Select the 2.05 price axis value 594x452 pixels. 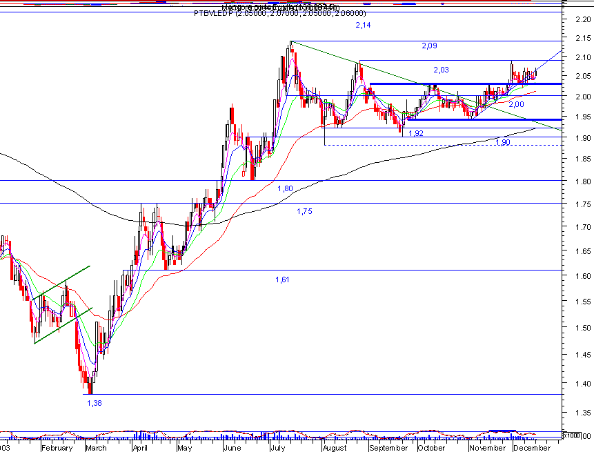tap(583, 76)
